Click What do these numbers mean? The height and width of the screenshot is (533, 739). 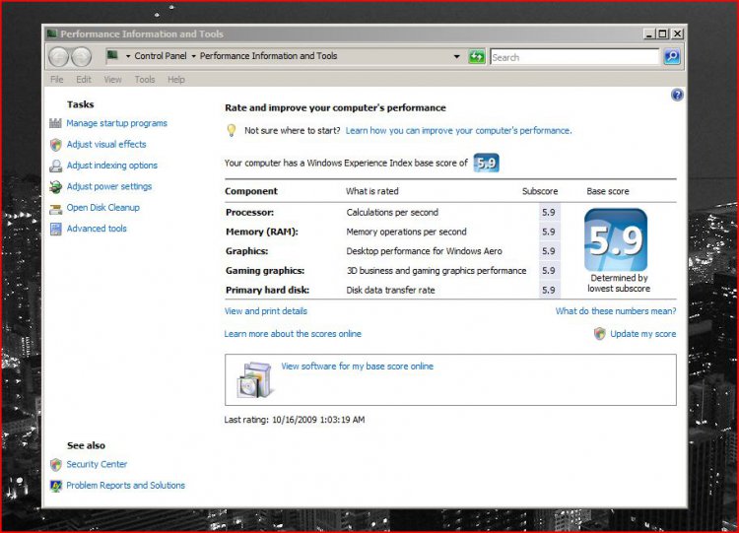(616, 311)
